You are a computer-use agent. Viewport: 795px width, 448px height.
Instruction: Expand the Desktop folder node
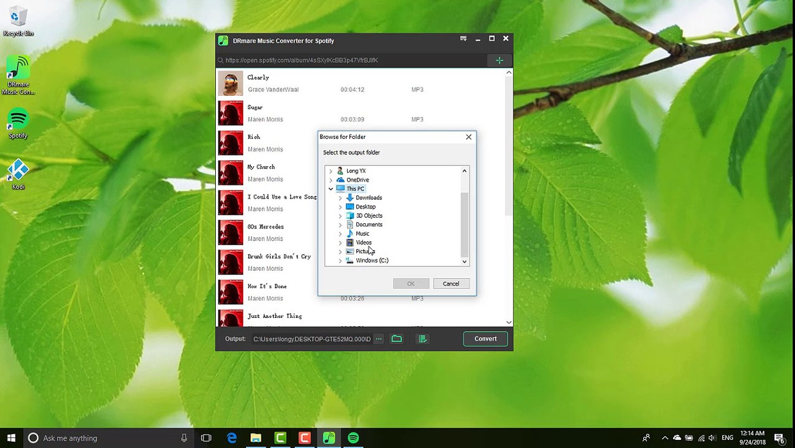point(340,207)
